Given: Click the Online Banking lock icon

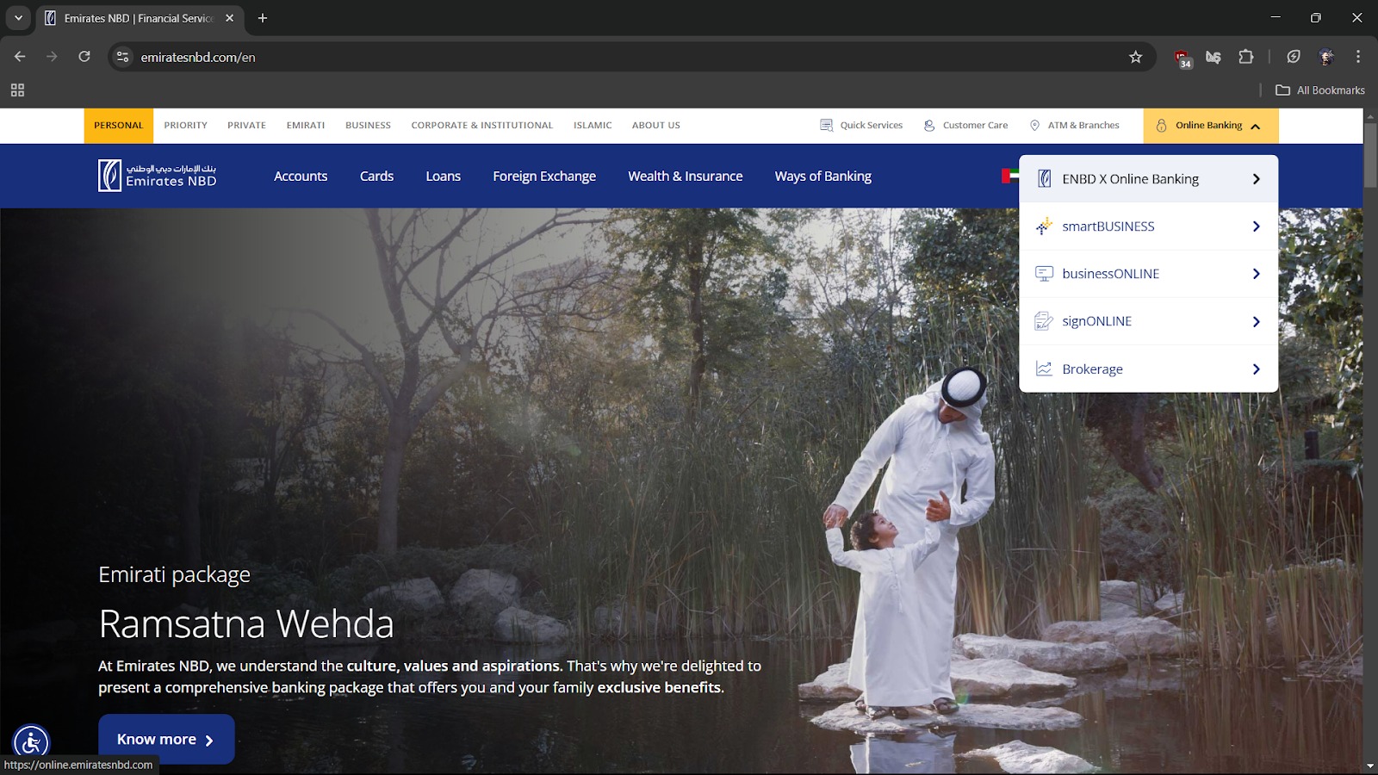Looking at the screenshot, I should pos(1161,126).
